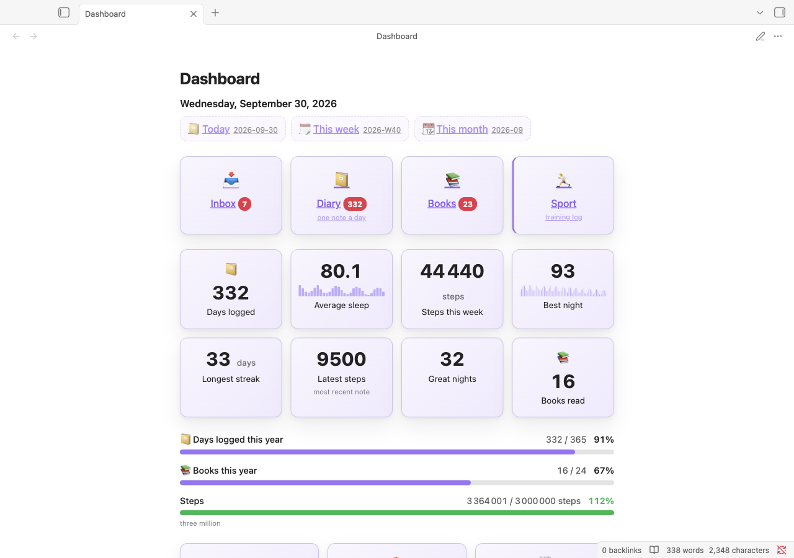Select the Dashboard tab
The image size is (794, 558).
click(x=141, y=14)
